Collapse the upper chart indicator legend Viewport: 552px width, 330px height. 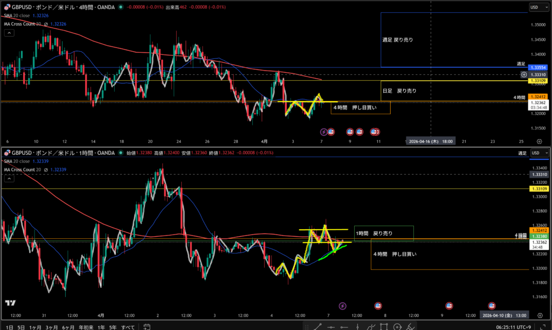(x=9, y=33)
